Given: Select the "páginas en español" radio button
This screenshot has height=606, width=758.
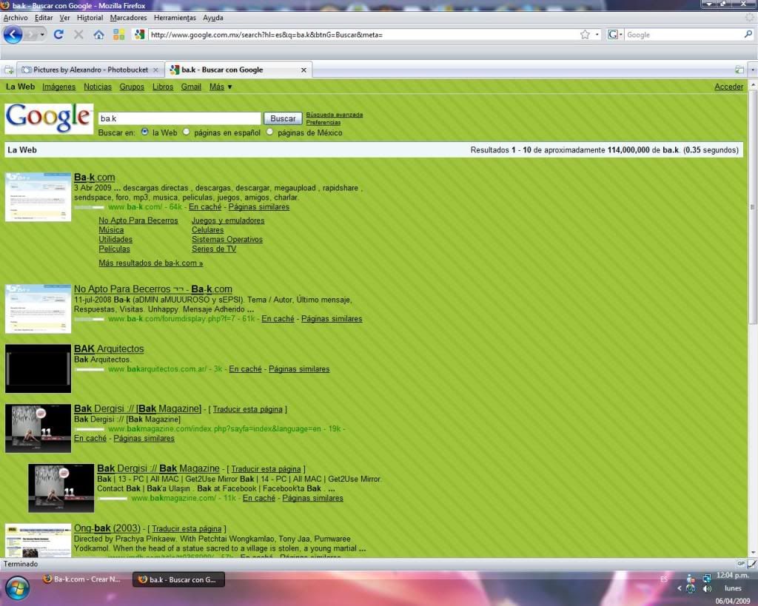Looking at the screenshot, I should pyautogui.click(x=186, y=132).
